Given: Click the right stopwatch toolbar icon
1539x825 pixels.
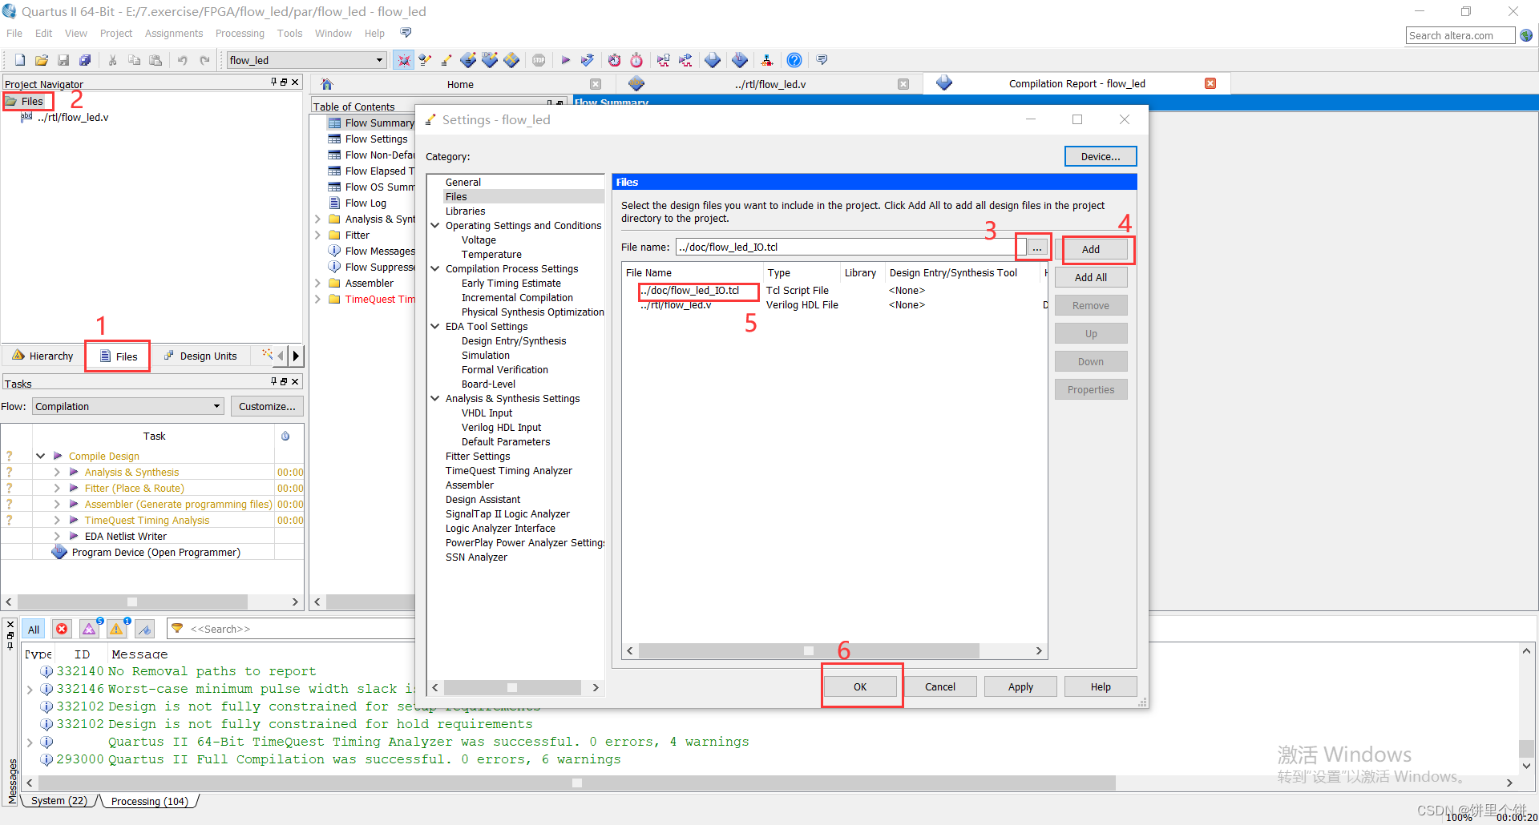Looking at the screenshot, I should tap(636, 60).
